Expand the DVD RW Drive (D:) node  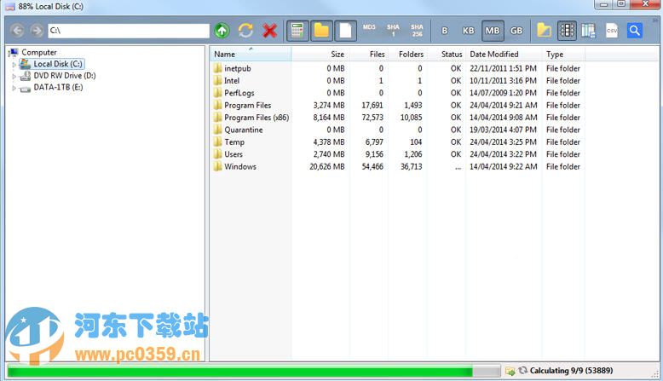tap(14, 77)
